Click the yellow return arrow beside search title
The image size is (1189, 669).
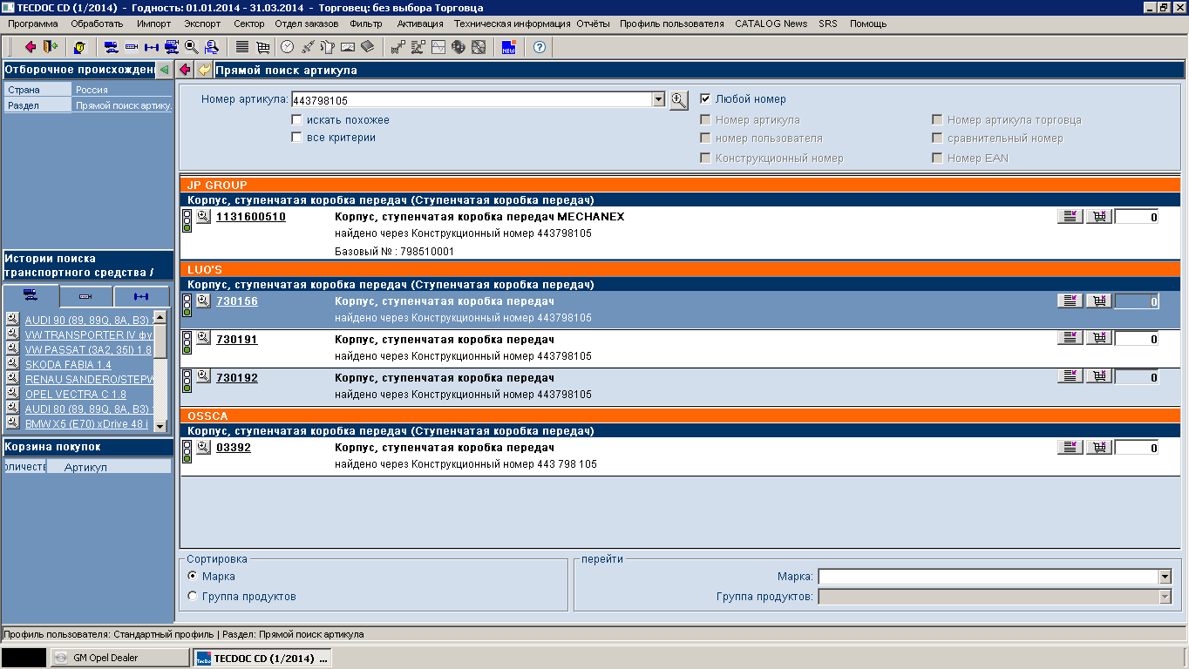pos(204,71)
